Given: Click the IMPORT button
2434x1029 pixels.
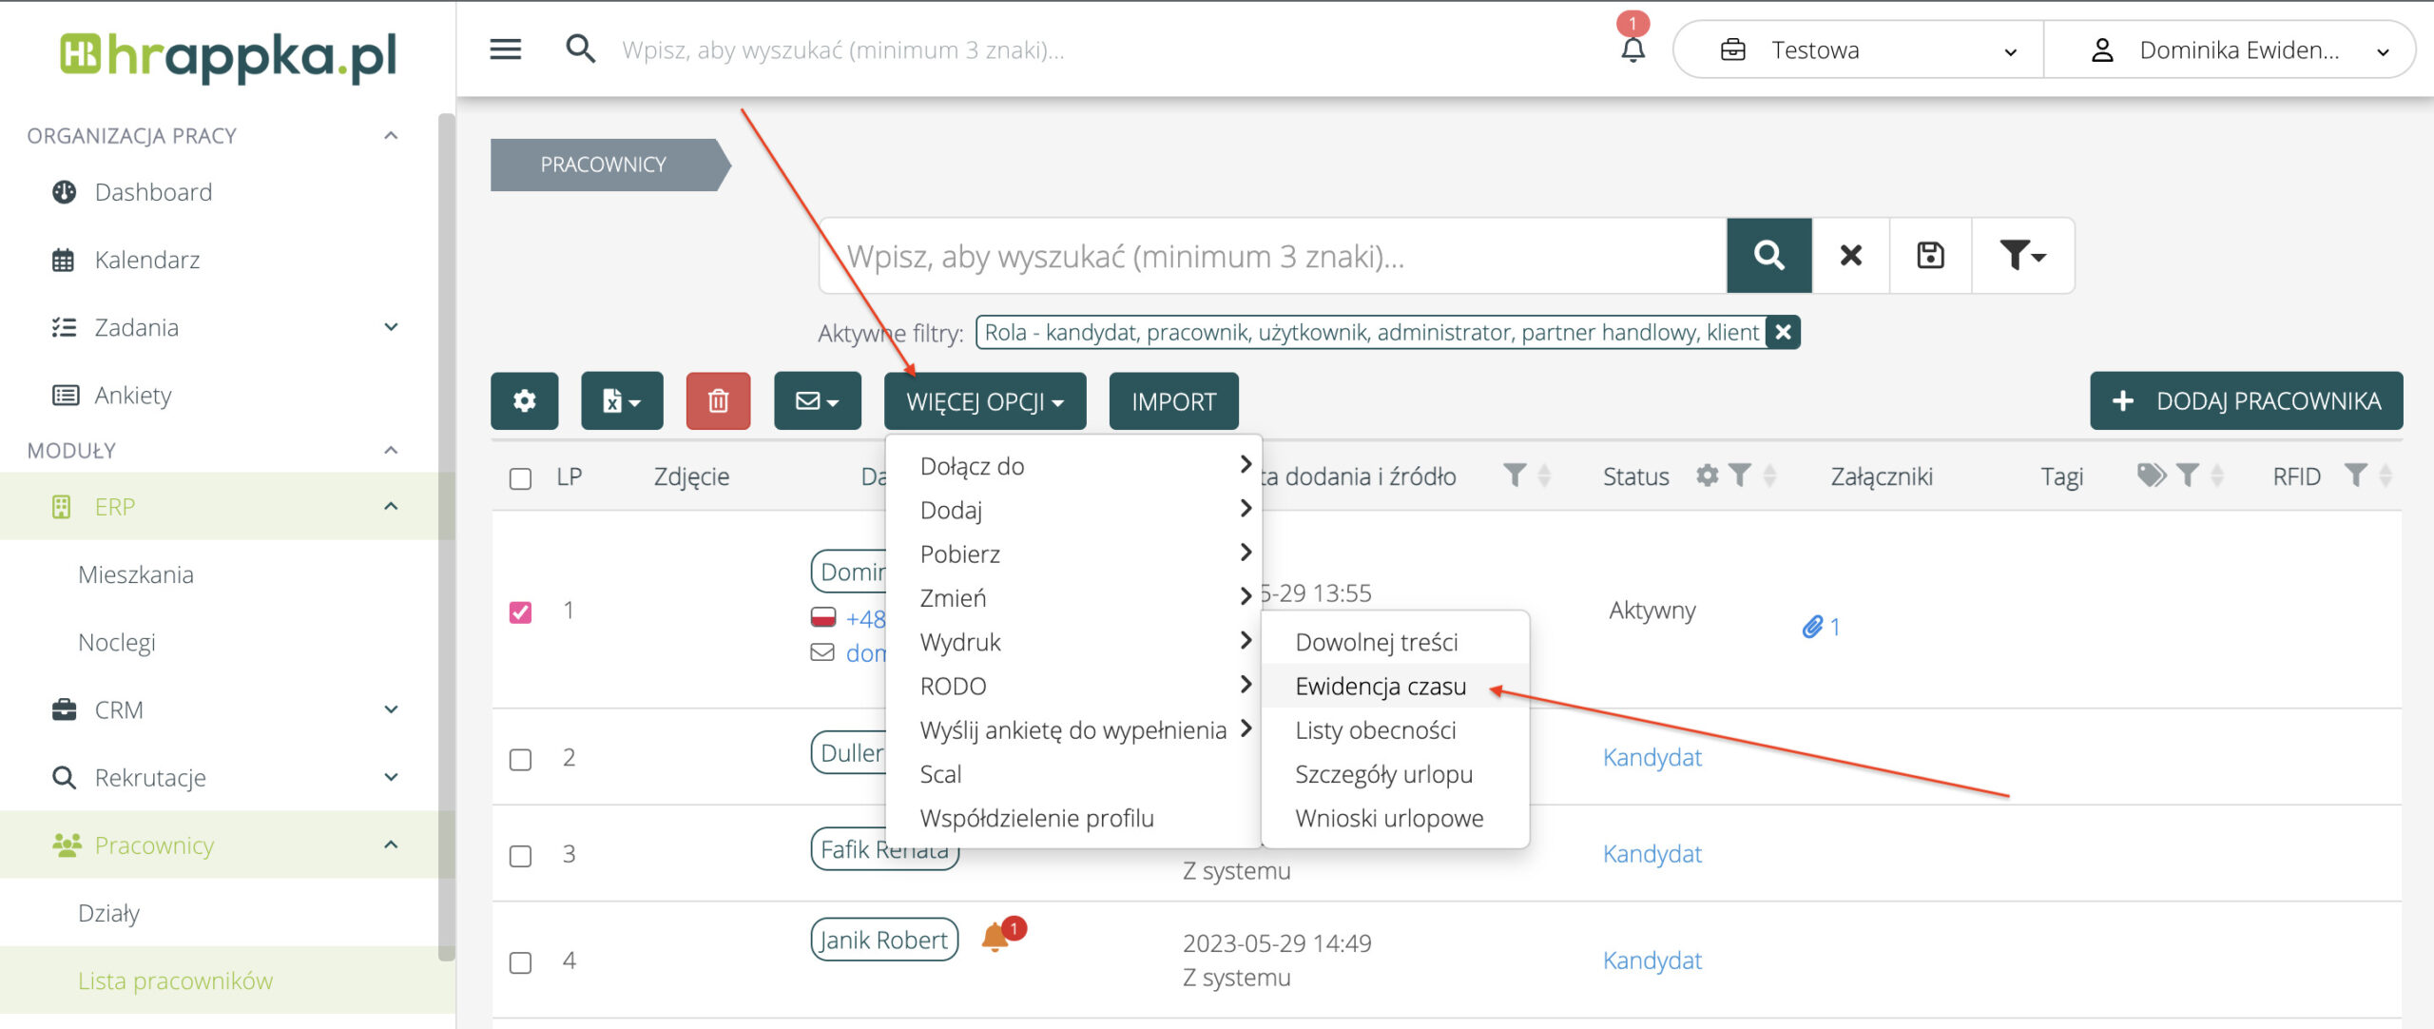Looking at the screenshot, I should [1173, 401].
